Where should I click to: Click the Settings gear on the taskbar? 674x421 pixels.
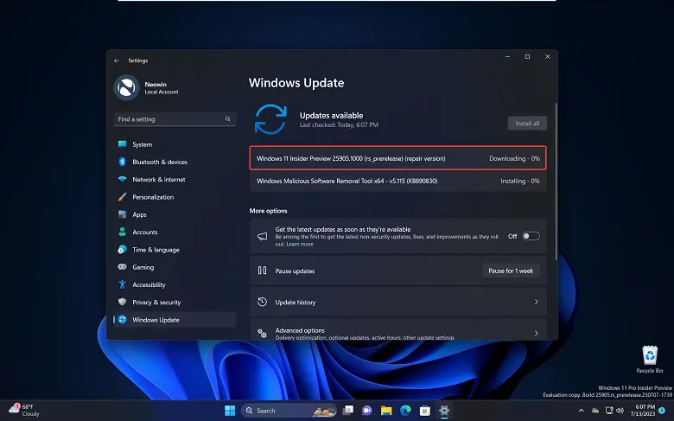pos(444,411)
